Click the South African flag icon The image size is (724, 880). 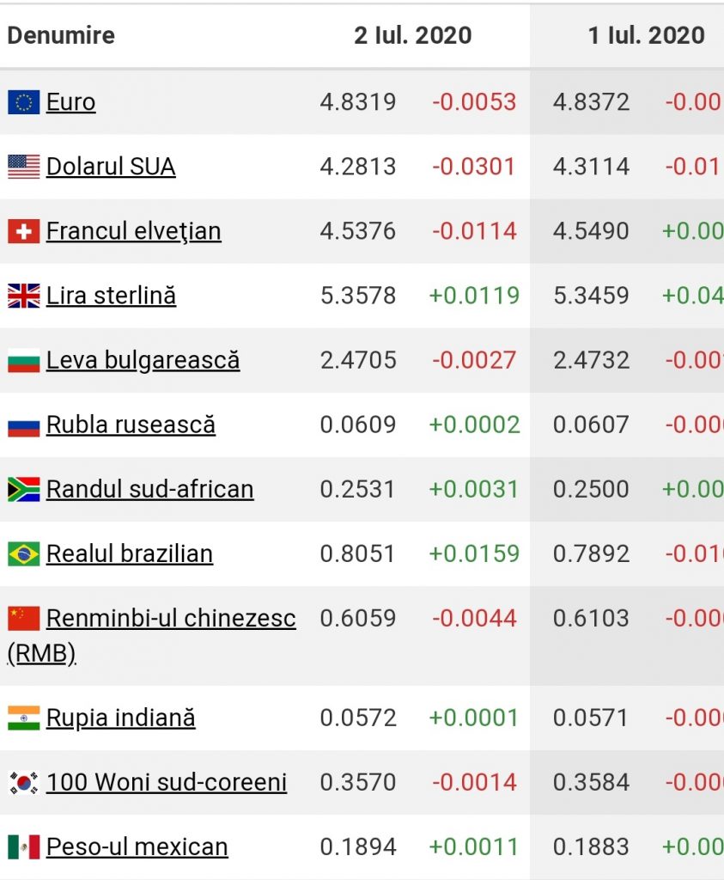pyautogui.click(x=24, y=489)
